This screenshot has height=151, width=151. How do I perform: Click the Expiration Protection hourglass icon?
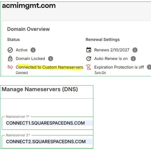click(x=89, y=67)
